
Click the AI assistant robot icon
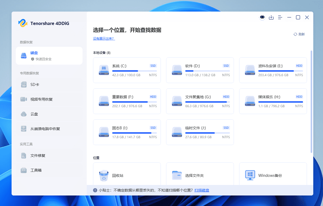pyautogui.click(x=262, y=17)
